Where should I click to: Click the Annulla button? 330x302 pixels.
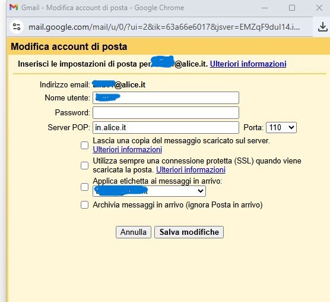click(134, 232)
